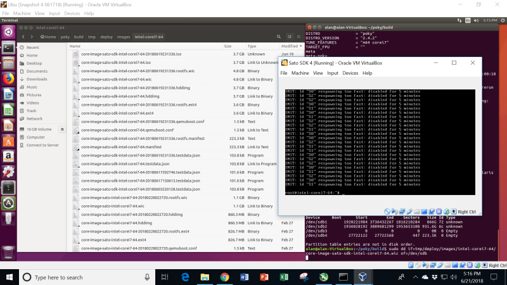Open Excel from Windows taskbar
Image resolution: width=507 pixels, height=285 pixels.
[x=284, y=277]
